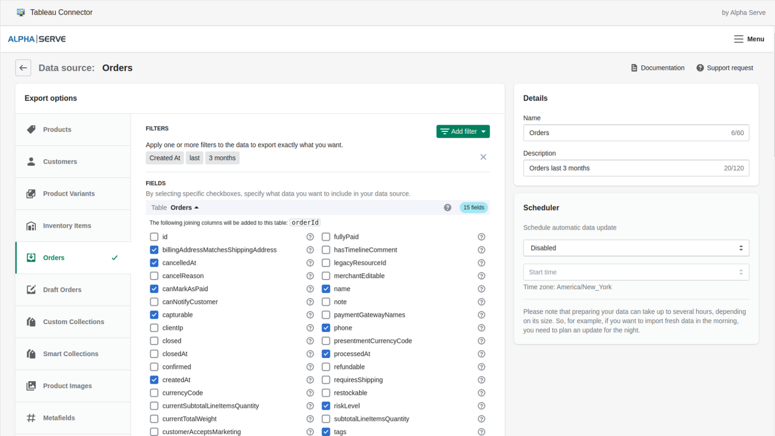Click the help icon next to the Orders table

447,207
